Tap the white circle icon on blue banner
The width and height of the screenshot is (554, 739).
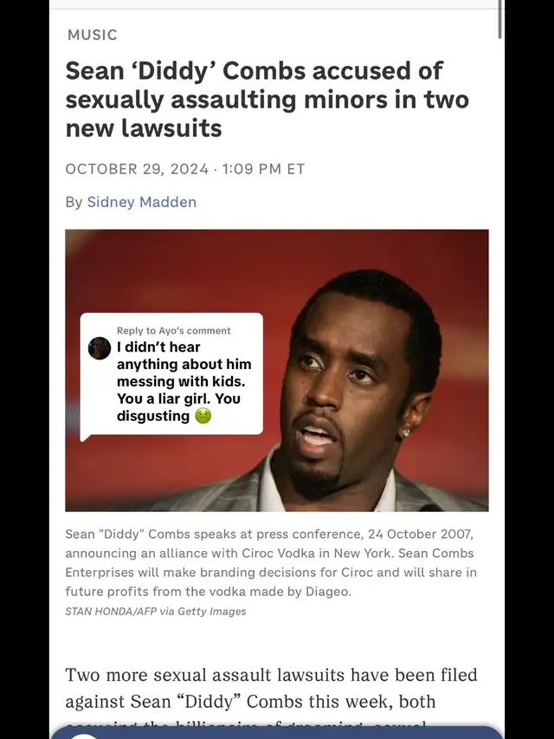85,736
